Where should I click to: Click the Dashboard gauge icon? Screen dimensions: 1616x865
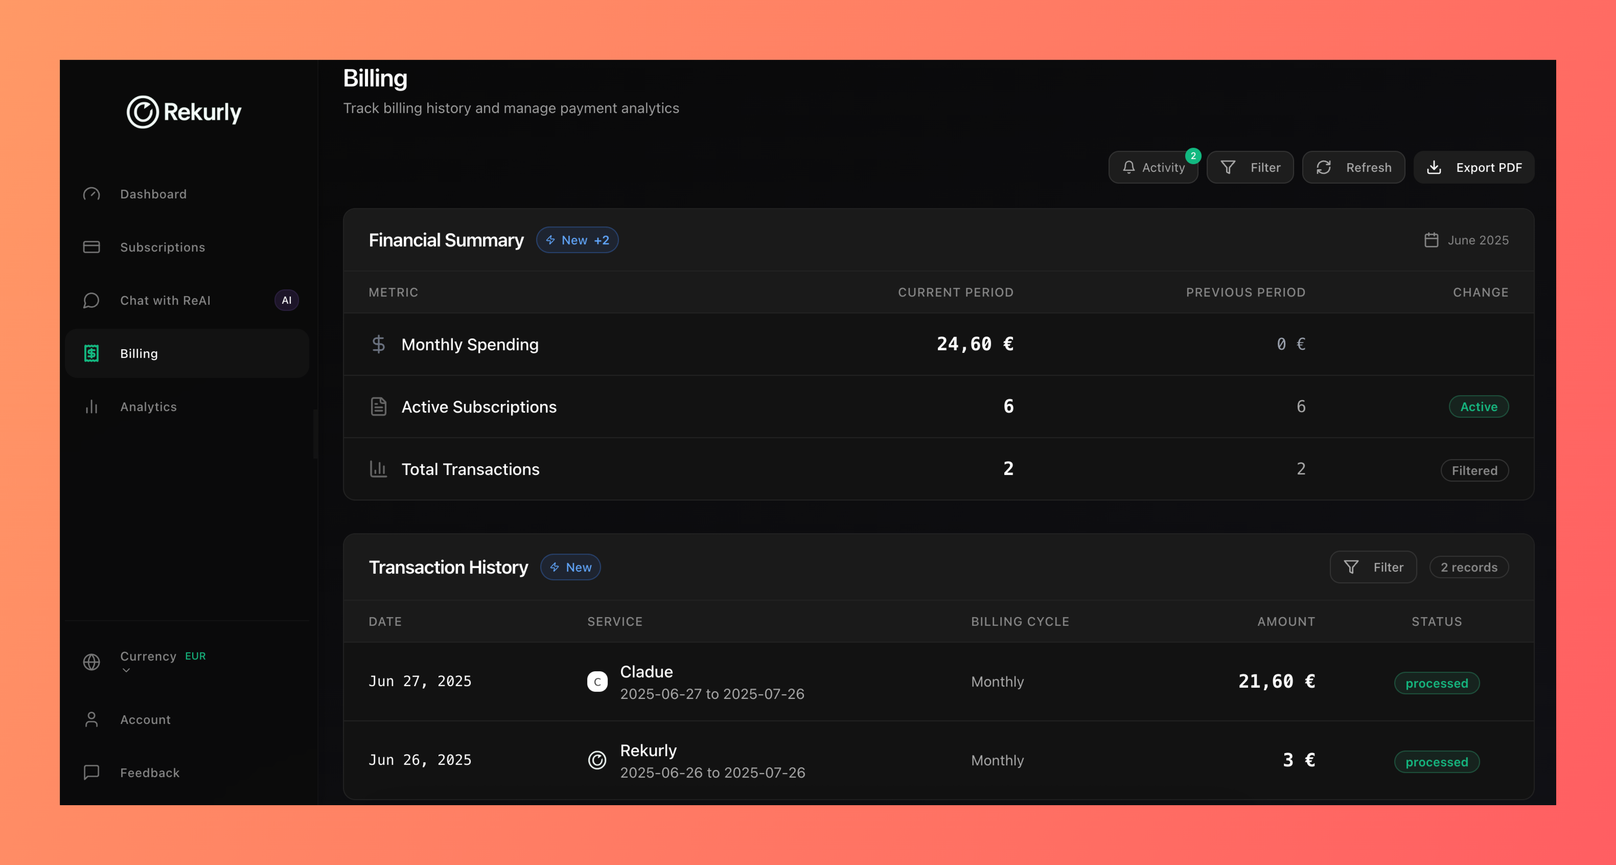tap(91, 194)
